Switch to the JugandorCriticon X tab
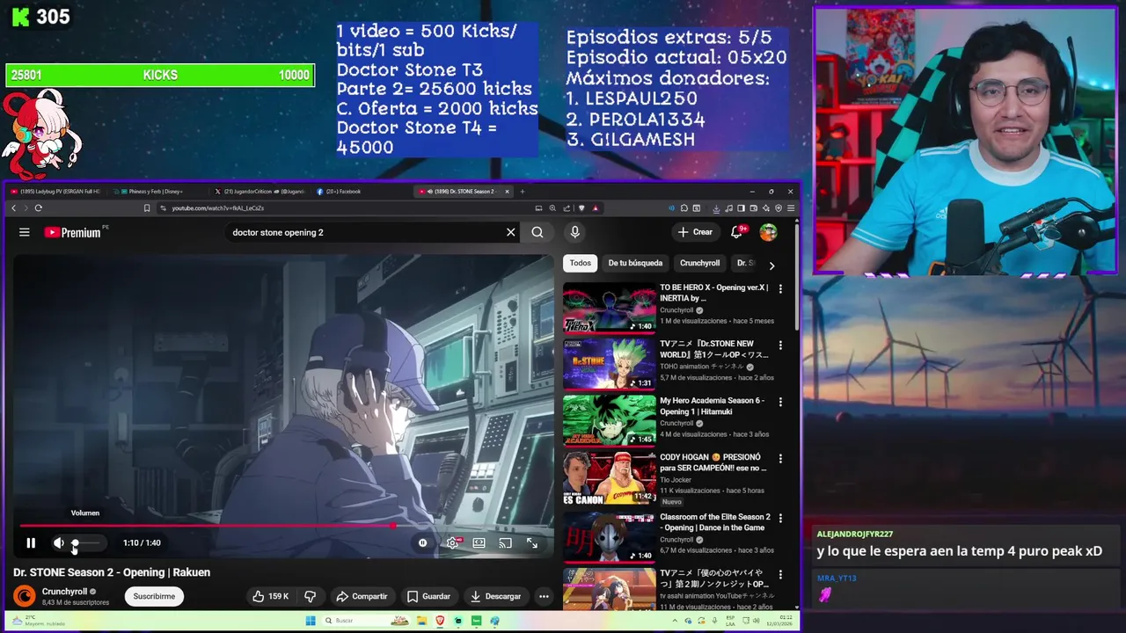 tap(262, 192)
